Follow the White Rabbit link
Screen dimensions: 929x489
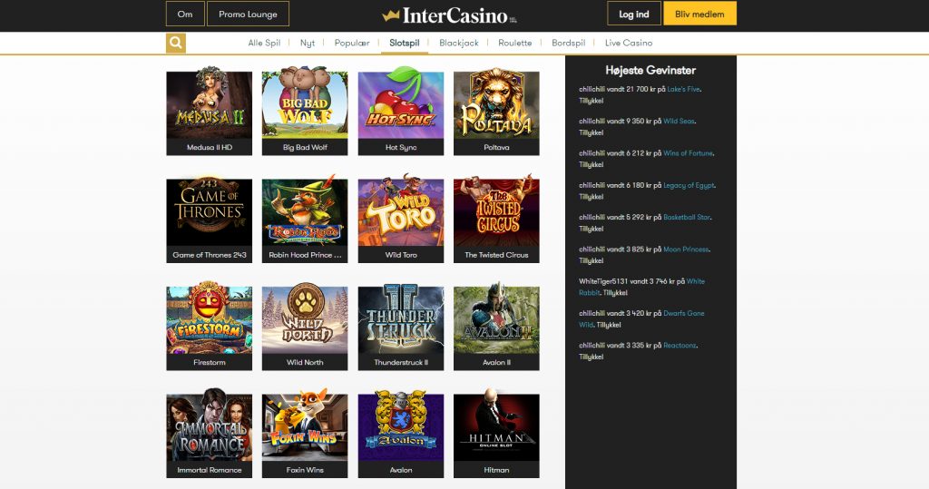[641, 287]
